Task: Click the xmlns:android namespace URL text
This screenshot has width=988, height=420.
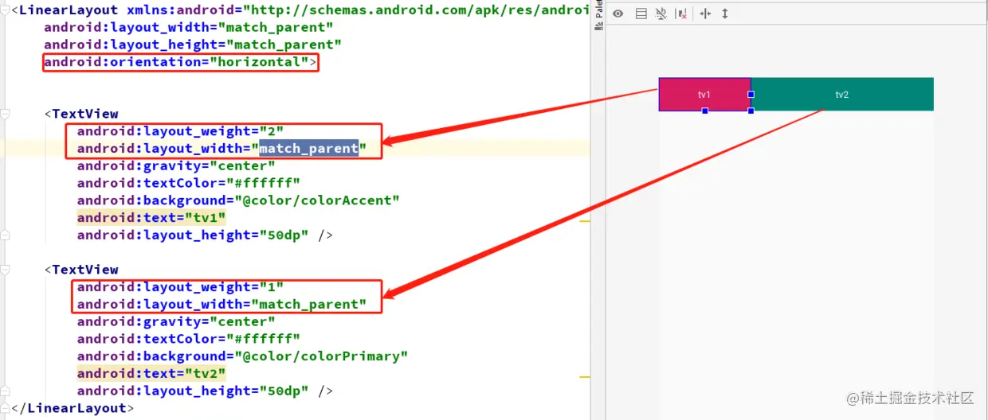Action: tap(418, 10)
